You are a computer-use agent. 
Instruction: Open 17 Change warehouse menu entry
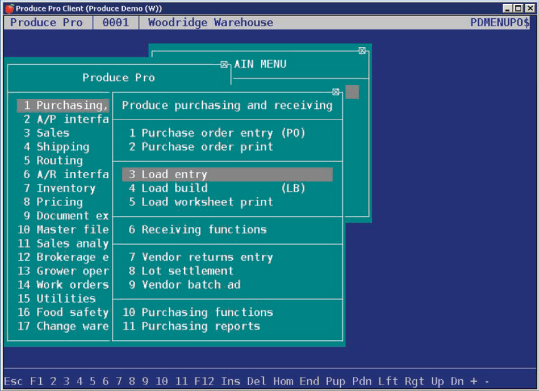tap(63, 326)
